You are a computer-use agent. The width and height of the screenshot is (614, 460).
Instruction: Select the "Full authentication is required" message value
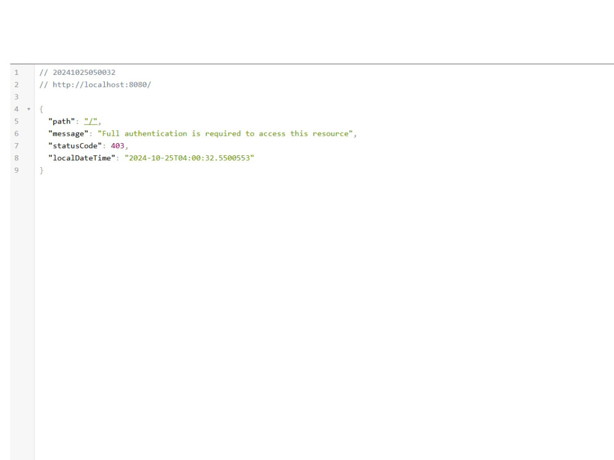coord(225,134)
